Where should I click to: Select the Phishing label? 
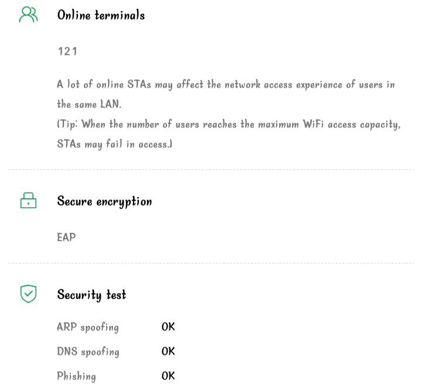point(76,376)
